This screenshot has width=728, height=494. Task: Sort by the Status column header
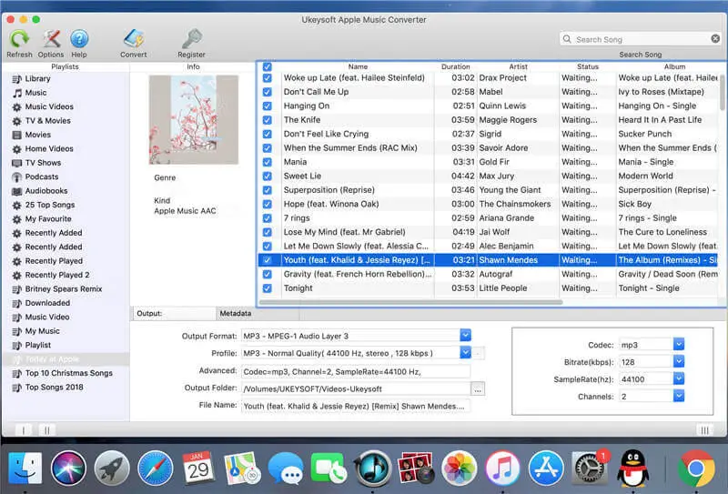click(x=588, y=66)
